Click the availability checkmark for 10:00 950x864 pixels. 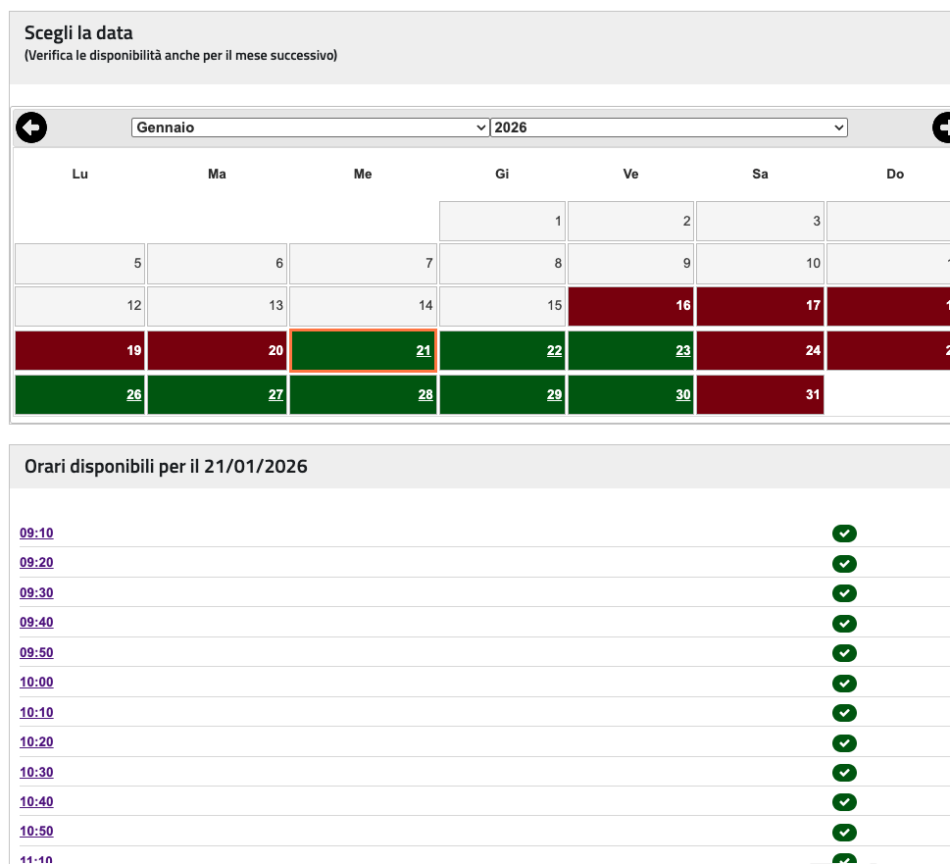point(844,683)
